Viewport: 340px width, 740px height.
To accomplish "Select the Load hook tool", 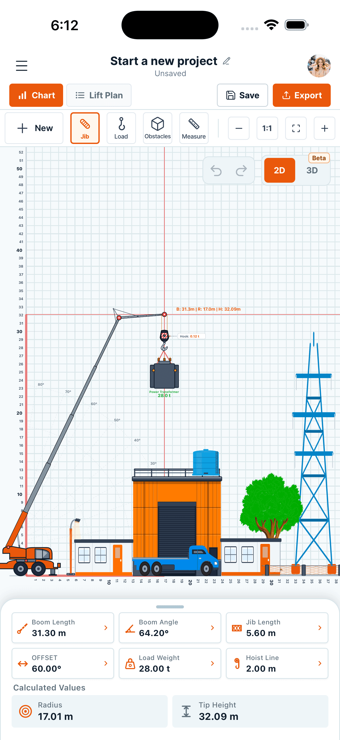I will click(x=121, y=128).
